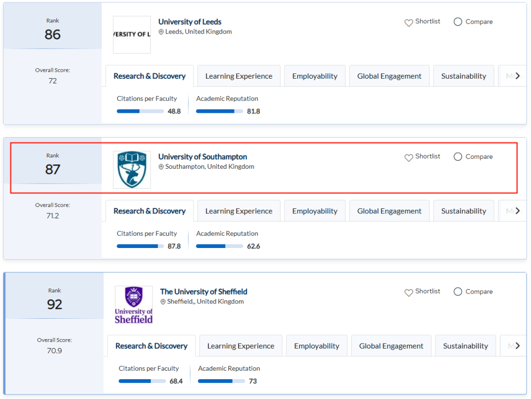This screenshot has height=399, width=531.
Task: Switch to Global Engagement tab for Southampton
Action: coord(389,211)
